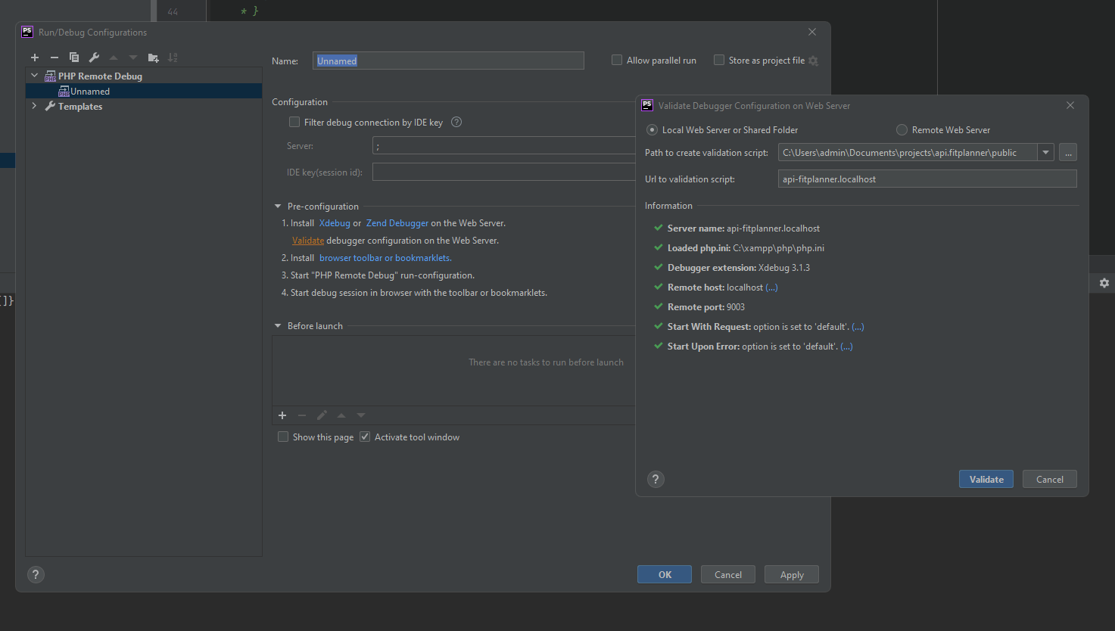Click OK in Run/Debug Configurations
This screenshot has width=1115, height=631.
pyautogui.click(x=665, y=574)
